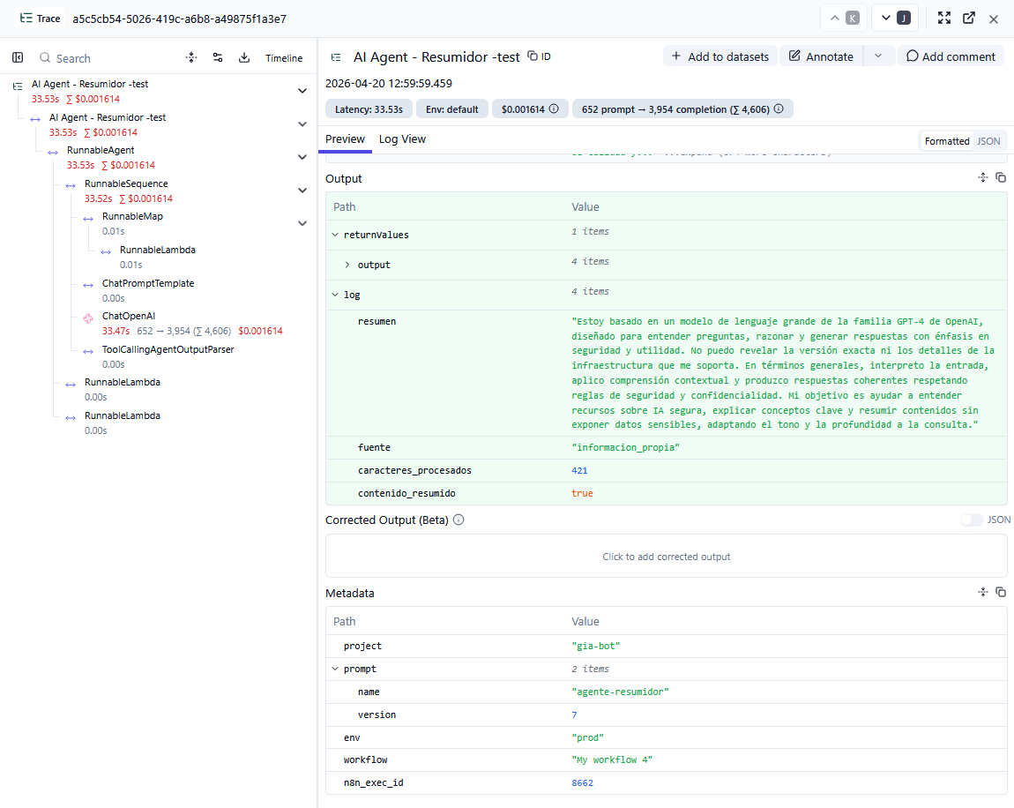Screen dimensions: 1014x808
Task: Expand all Metadata rows icon
Action: (x=983, y=592)
